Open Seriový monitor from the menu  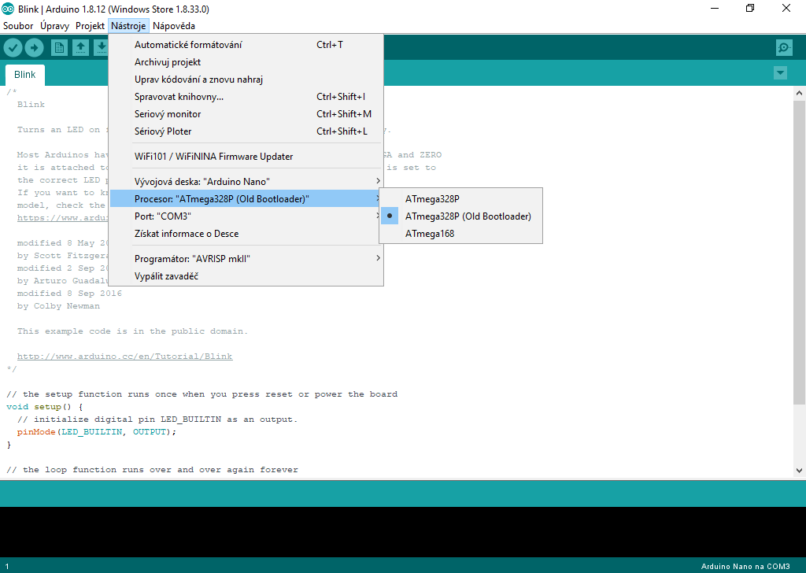tap(168, 114)
